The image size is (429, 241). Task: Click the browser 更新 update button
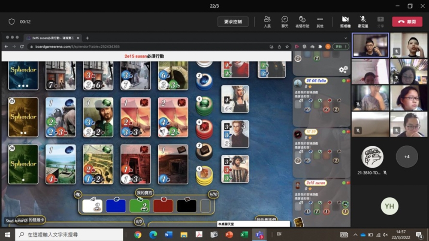pos(341,46)
